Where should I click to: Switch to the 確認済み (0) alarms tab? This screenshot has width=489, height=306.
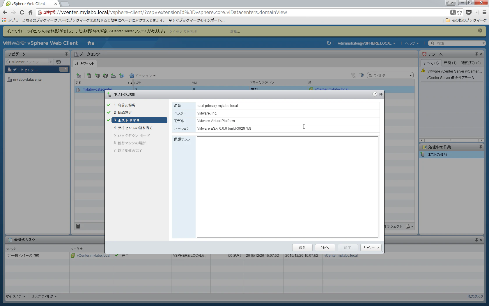471,63
